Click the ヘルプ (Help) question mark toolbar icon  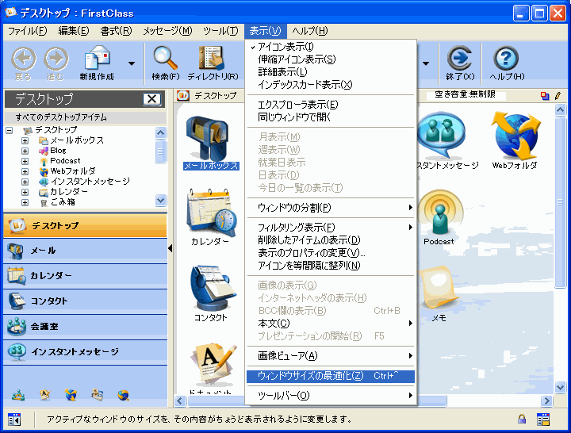[x=506, y=59]
